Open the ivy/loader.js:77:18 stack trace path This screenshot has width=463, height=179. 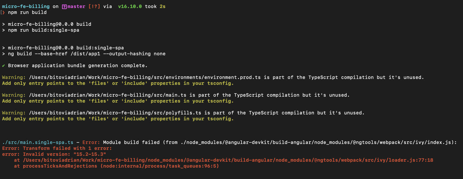pyautogui.click(x=228, y=160)
